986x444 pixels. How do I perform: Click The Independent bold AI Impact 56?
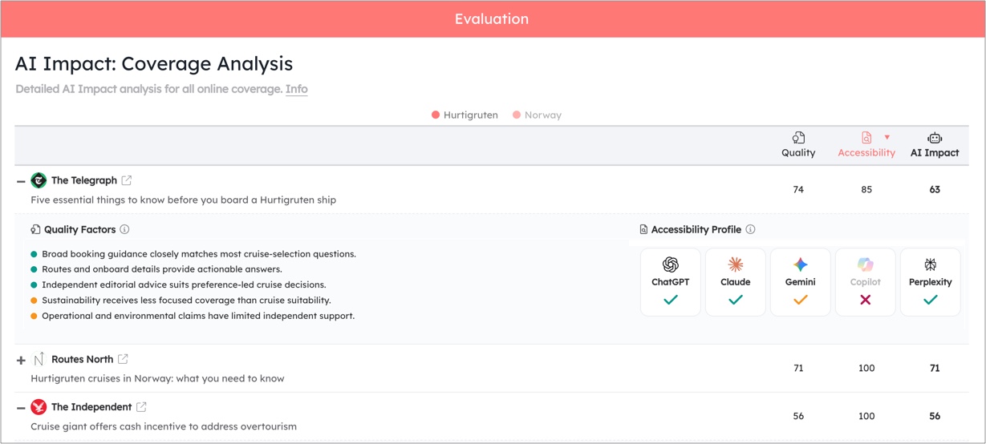935,417
